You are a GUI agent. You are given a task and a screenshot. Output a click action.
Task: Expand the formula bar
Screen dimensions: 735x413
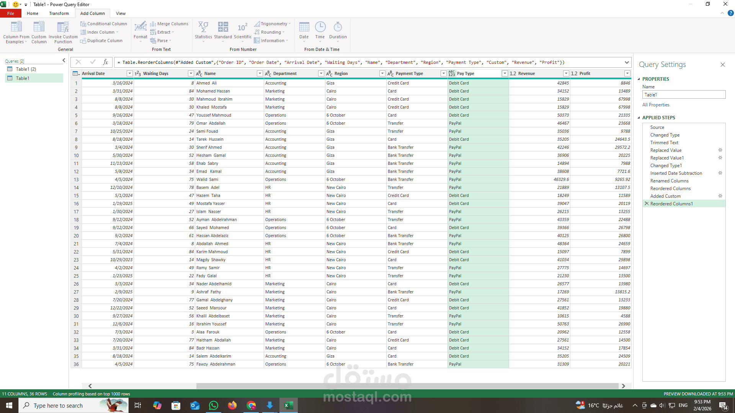coord(627,62)
